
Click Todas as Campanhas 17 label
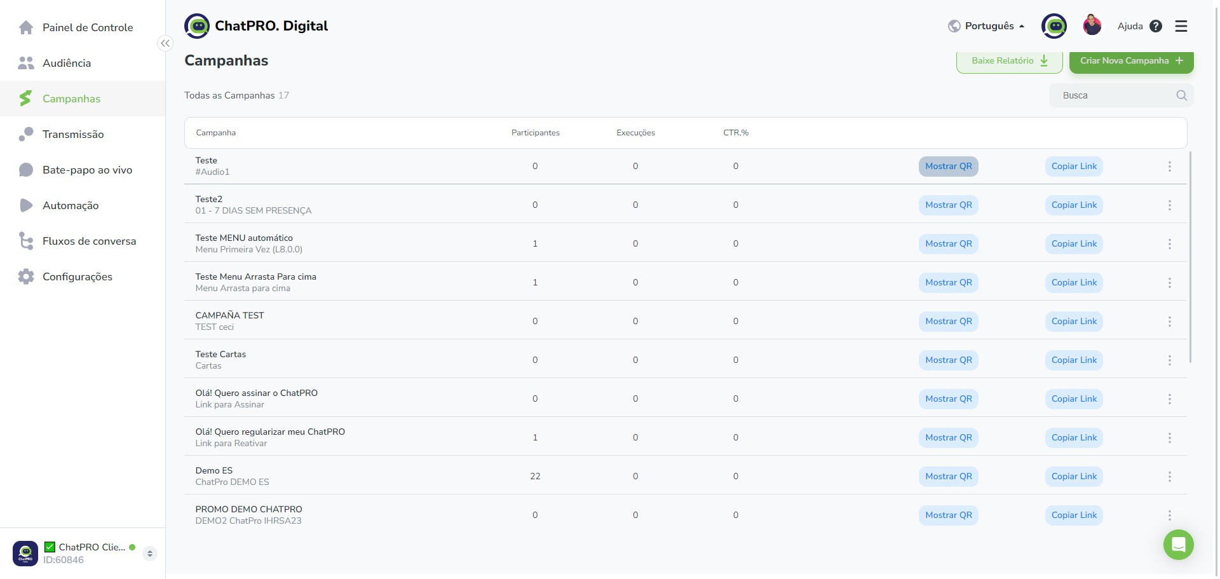click(x=236, y=95)
